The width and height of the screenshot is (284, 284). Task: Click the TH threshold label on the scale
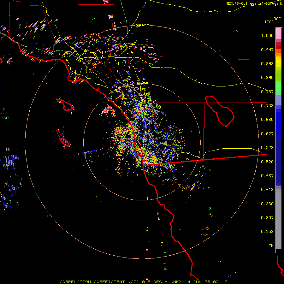coord(271,246)
